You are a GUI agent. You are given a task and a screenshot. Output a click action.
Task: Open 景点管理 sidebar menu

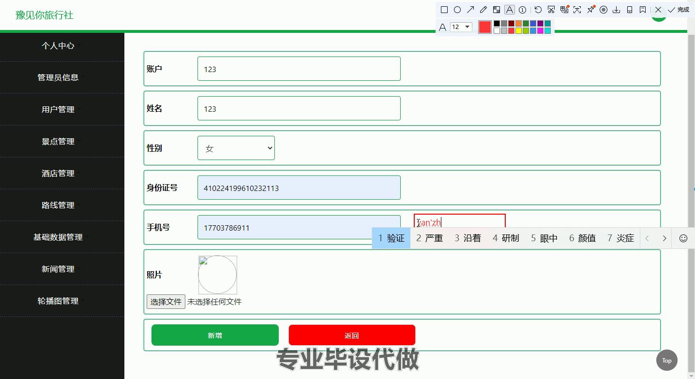tap(58, 141)
